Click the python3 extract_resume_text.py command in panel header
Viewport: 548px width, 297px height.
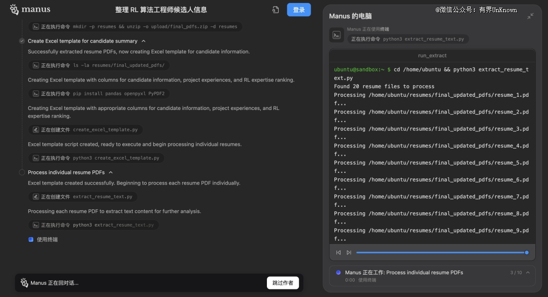coord(408,39)
